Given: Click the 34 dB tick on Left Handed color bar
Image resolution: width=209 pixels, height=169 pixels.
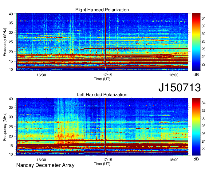Looking at the screenshot, I should [x=203, y=103].
